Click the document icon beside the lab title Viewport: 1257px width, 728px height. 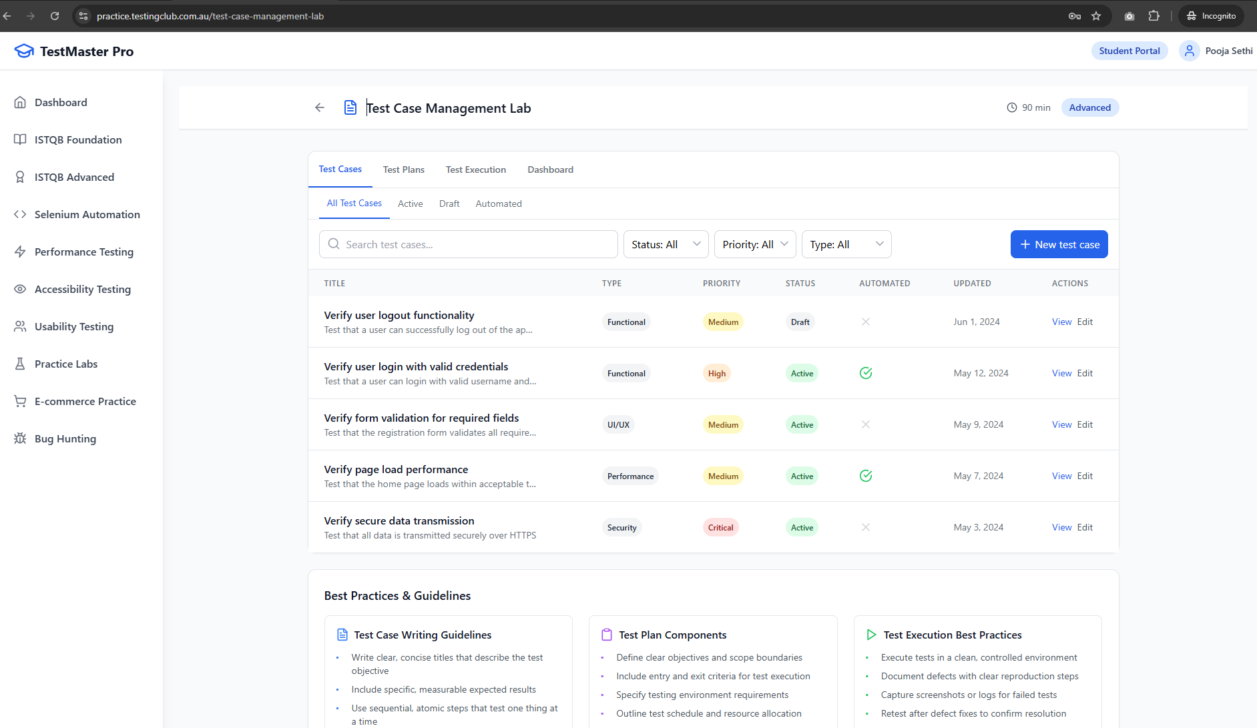click(x=350, y=107)
